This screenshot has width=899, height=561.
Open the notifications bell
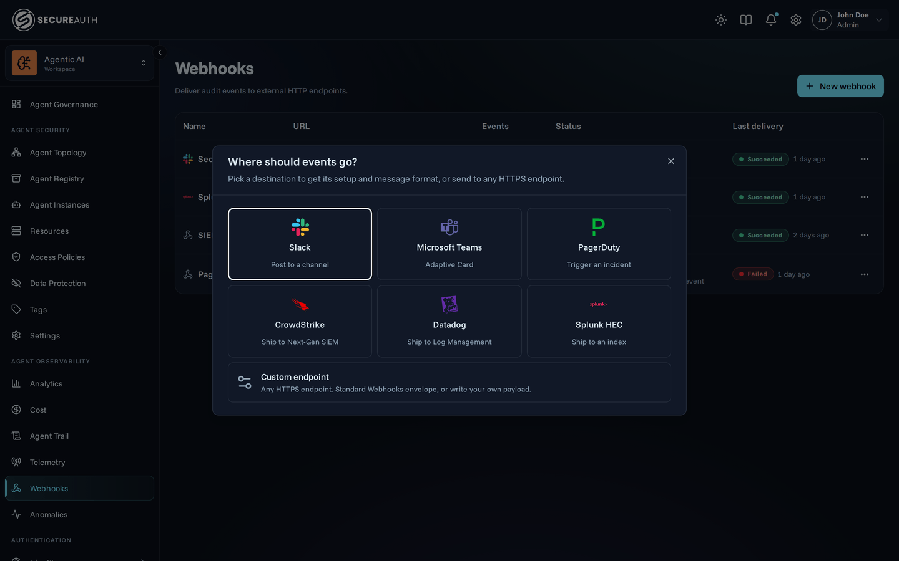(771, 20)
